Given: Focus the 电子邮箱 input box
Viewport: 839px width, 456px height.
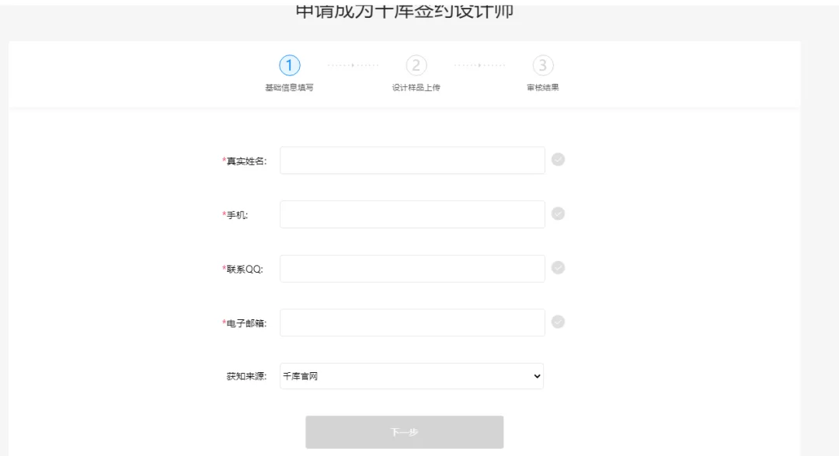Looking at the screenshot, I should [412, 322].
